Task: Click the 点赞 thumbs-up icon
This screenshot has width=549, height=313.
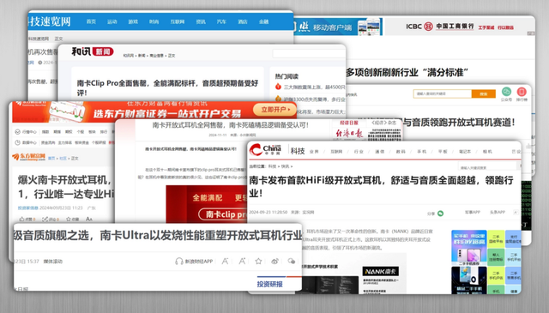Action: (x=22, y=220)
